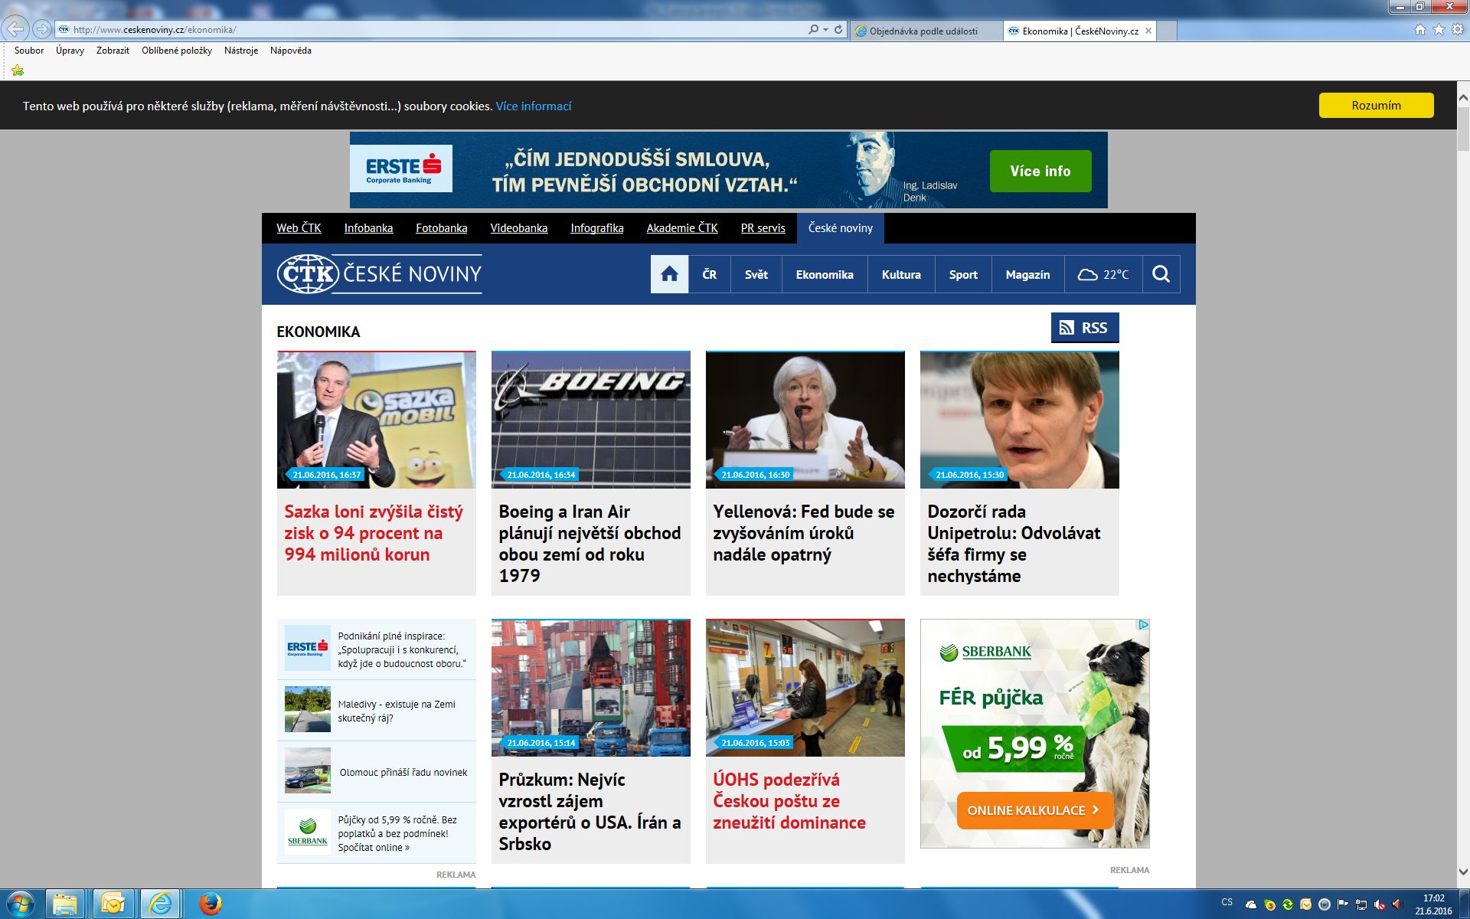The width and height of the screenshot is (1470, 919).
Task: Open Firefox from the taskbar
Action: [x=210, y=904]
